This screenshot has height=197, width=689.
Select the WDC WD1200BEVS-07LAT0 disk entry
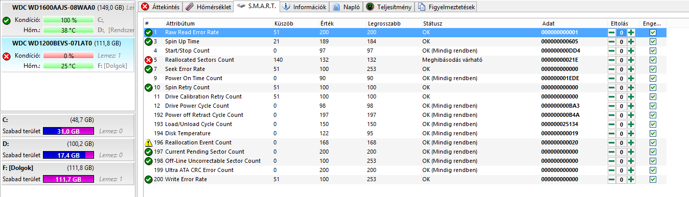[67, 55]
